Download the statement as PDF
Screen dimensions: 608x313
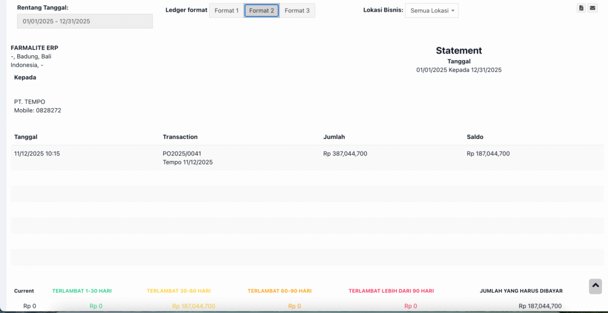(581, 8)
